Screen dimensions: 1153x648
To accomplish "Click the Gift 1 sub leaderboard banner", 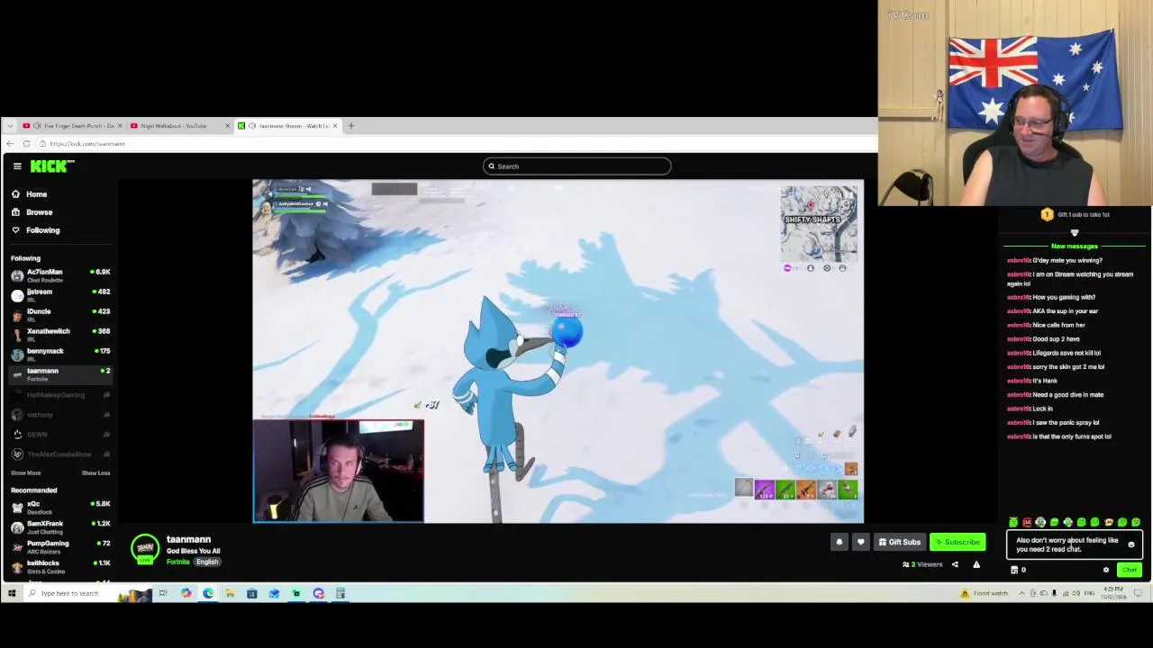I will pyautogui.click(x=1075, y=215).
